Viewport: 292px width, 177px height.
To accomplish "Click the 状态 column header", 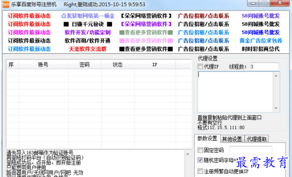I will pos(118,64).
